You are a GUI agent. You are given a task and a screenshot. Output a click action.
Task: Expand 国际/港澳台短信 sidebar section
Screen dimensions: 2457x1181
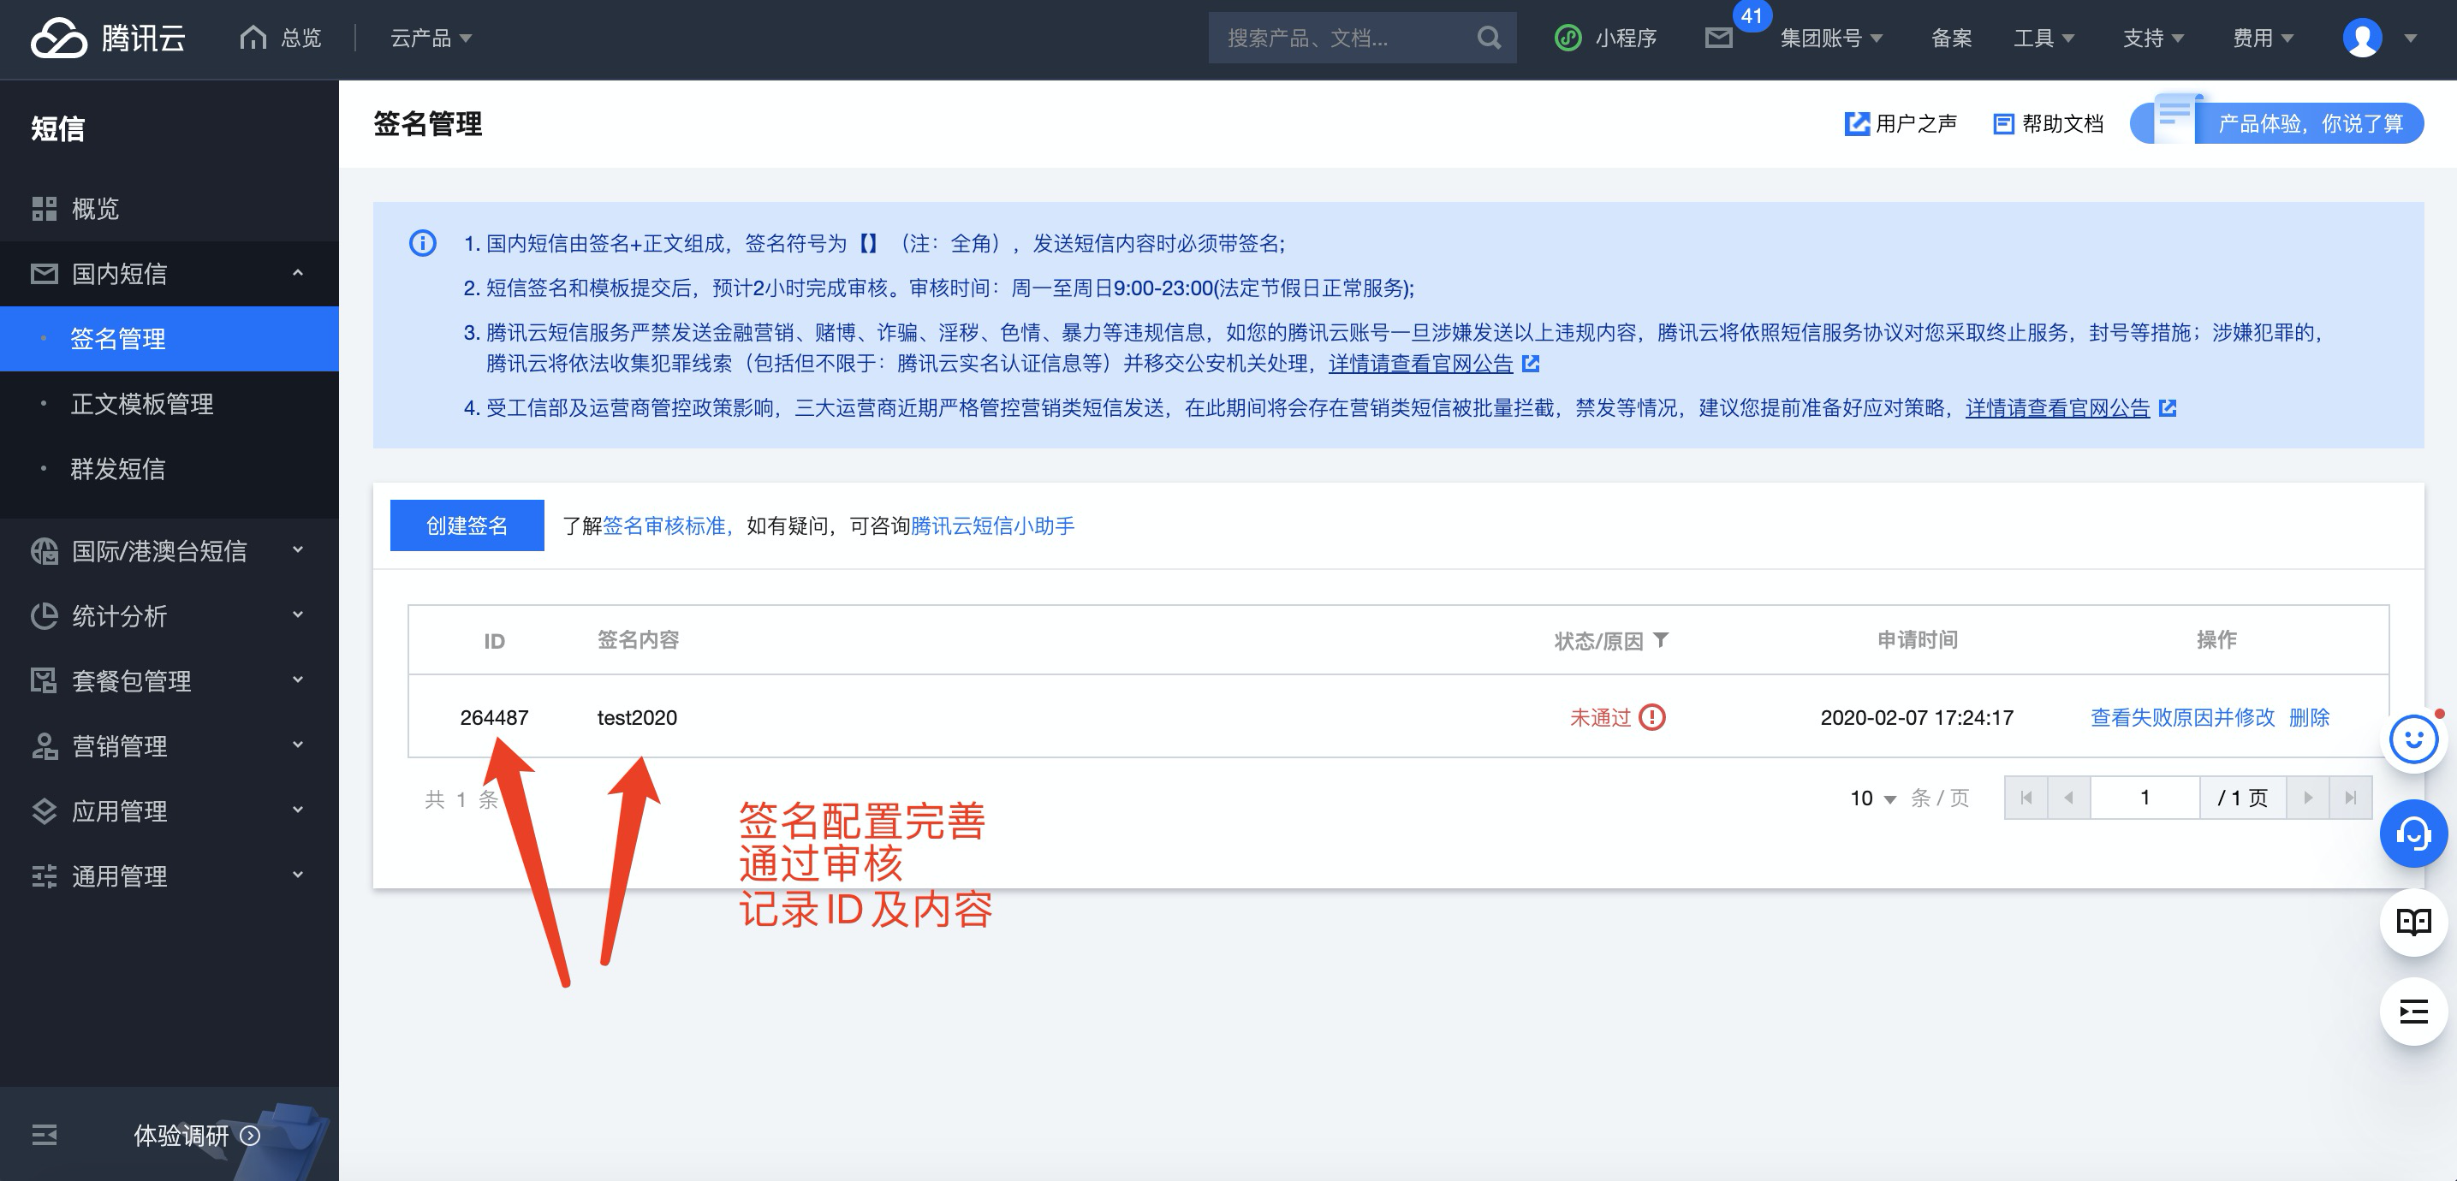(x=169, y=551)
